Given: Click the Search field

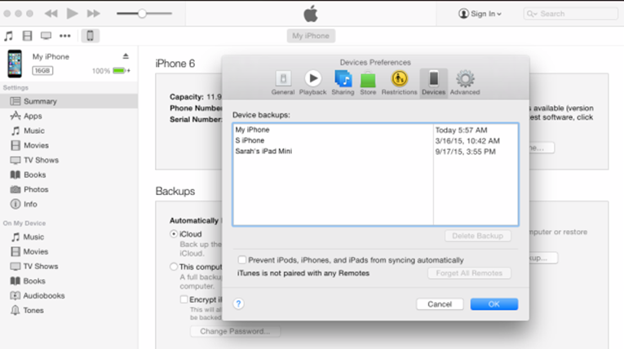Looking at the screenshot, I should tap(571, 14).
